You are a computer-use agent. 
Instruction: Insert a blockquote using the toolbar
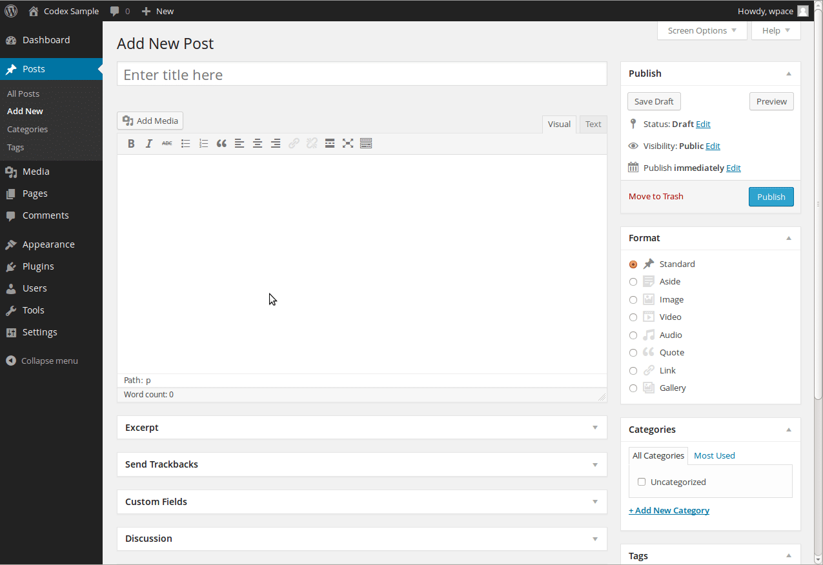tap(221, 143)
